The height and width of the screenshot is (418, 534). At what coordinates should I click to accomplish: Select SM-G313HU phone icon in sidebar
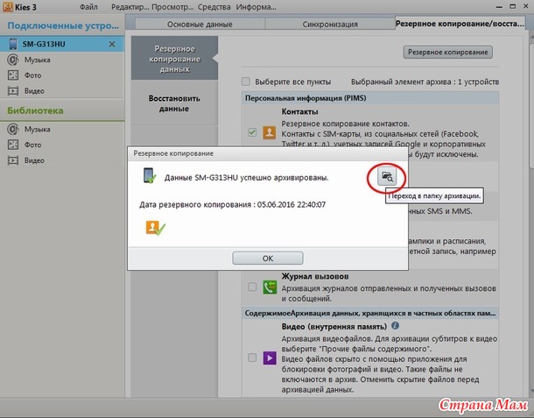click(13, 44)
